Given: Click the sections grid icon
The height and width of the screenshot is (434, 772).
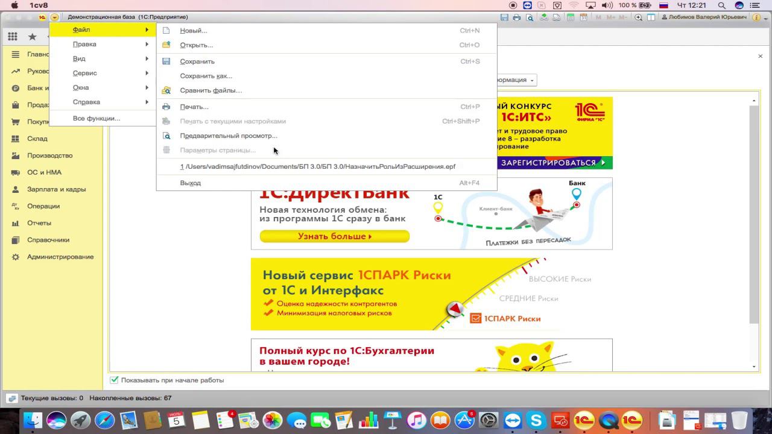Looking at the screenshot, I should [x=13, y=37].
